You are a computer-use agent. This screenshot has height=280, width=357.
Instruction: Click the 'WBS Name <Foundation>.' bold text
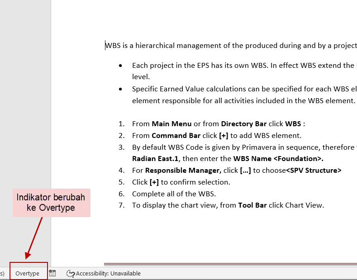pos(278,159)
